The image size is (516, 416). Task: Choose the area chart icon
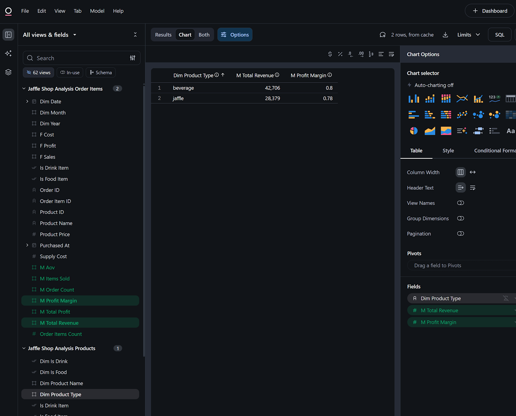point(430,131)
